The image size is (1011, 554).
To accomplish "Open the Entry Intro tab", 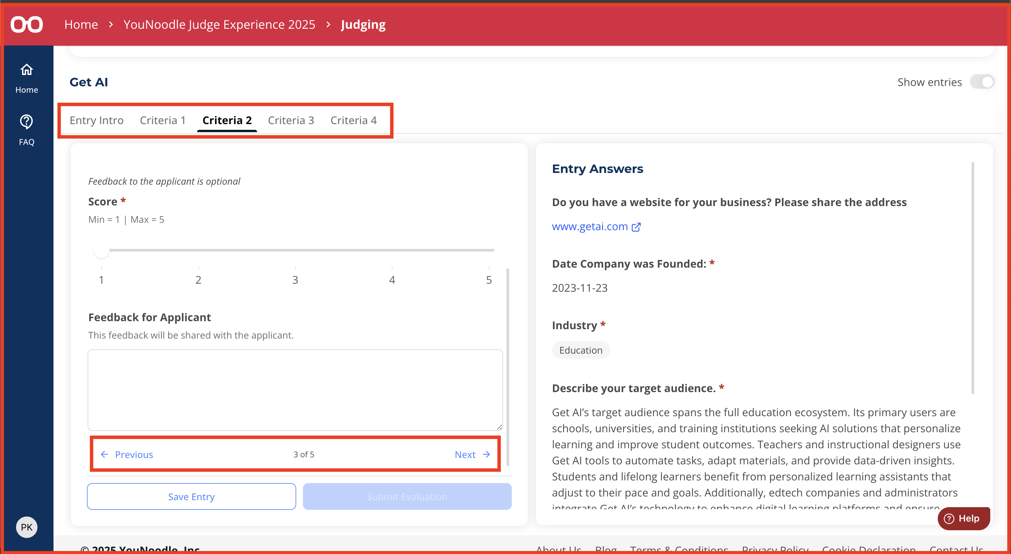I will click(97, 120).
